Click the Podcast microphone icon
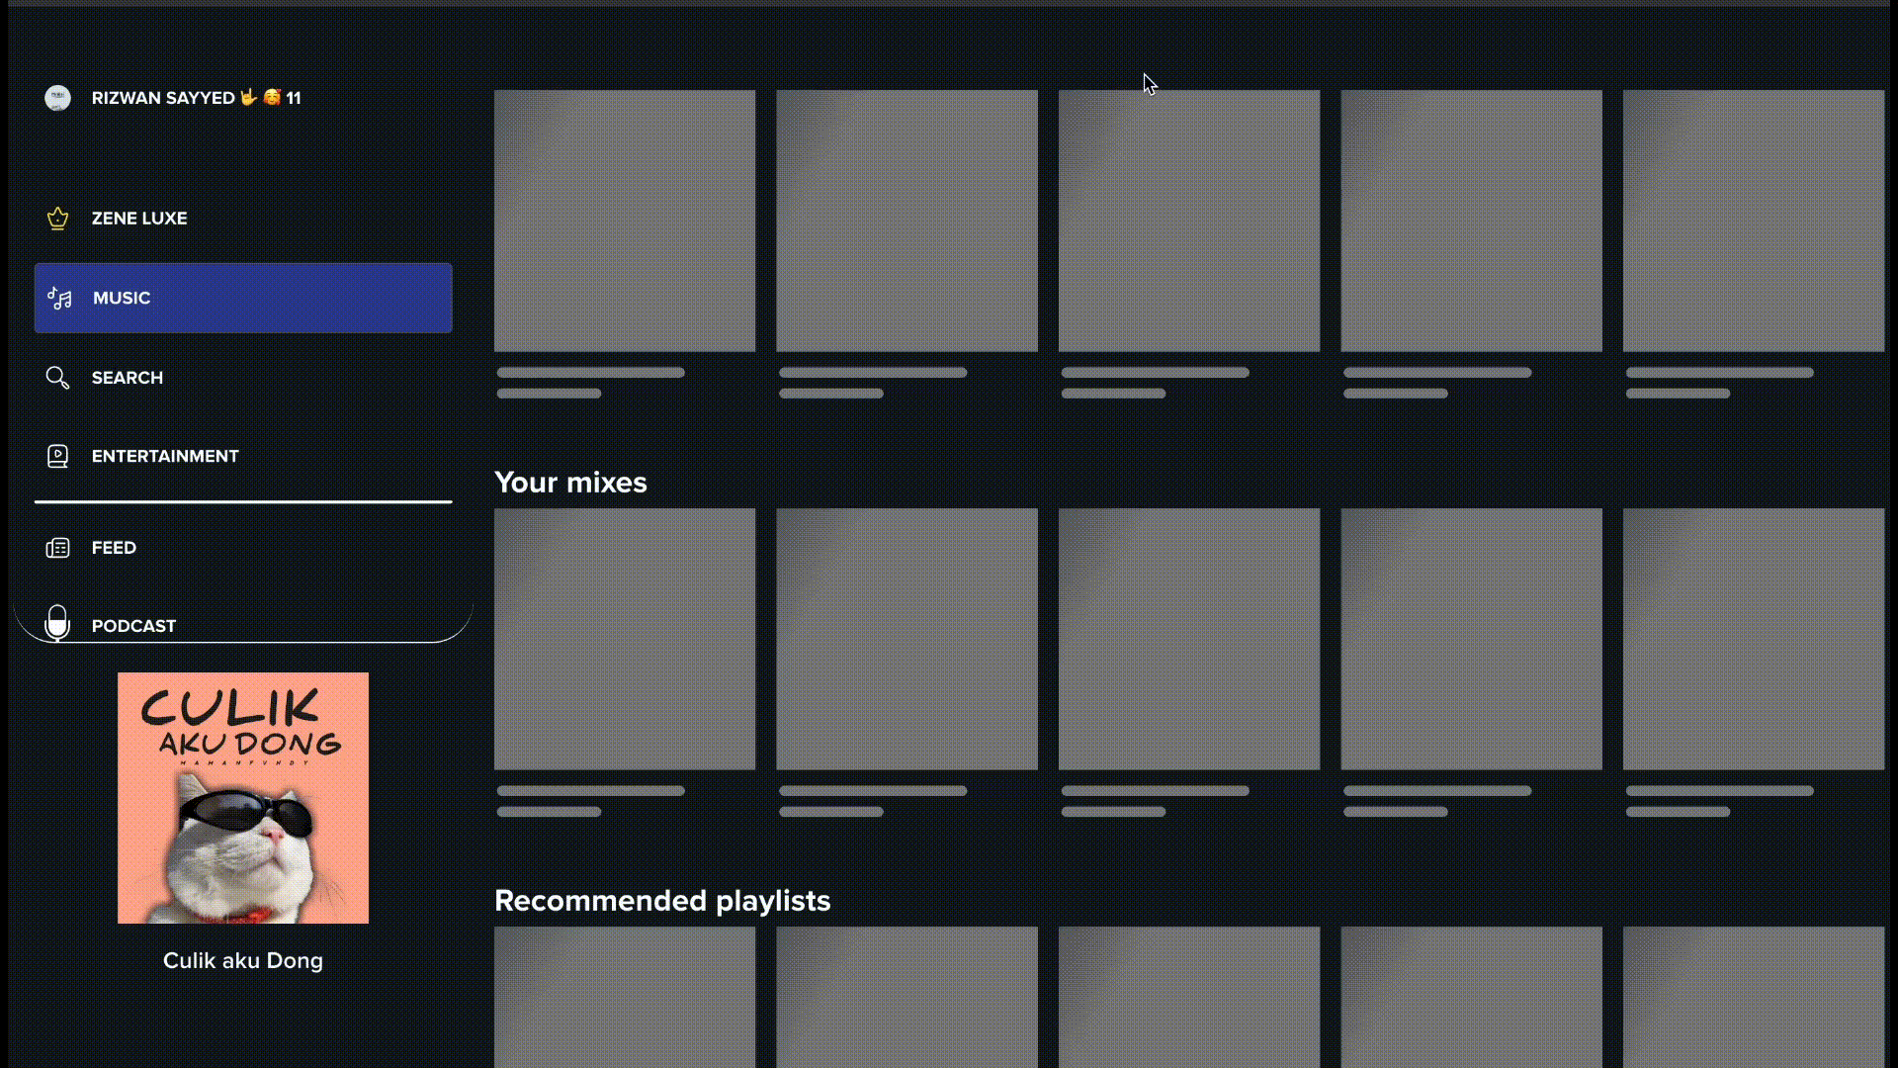This screenshot has width=1898, height=1068. 57,623
